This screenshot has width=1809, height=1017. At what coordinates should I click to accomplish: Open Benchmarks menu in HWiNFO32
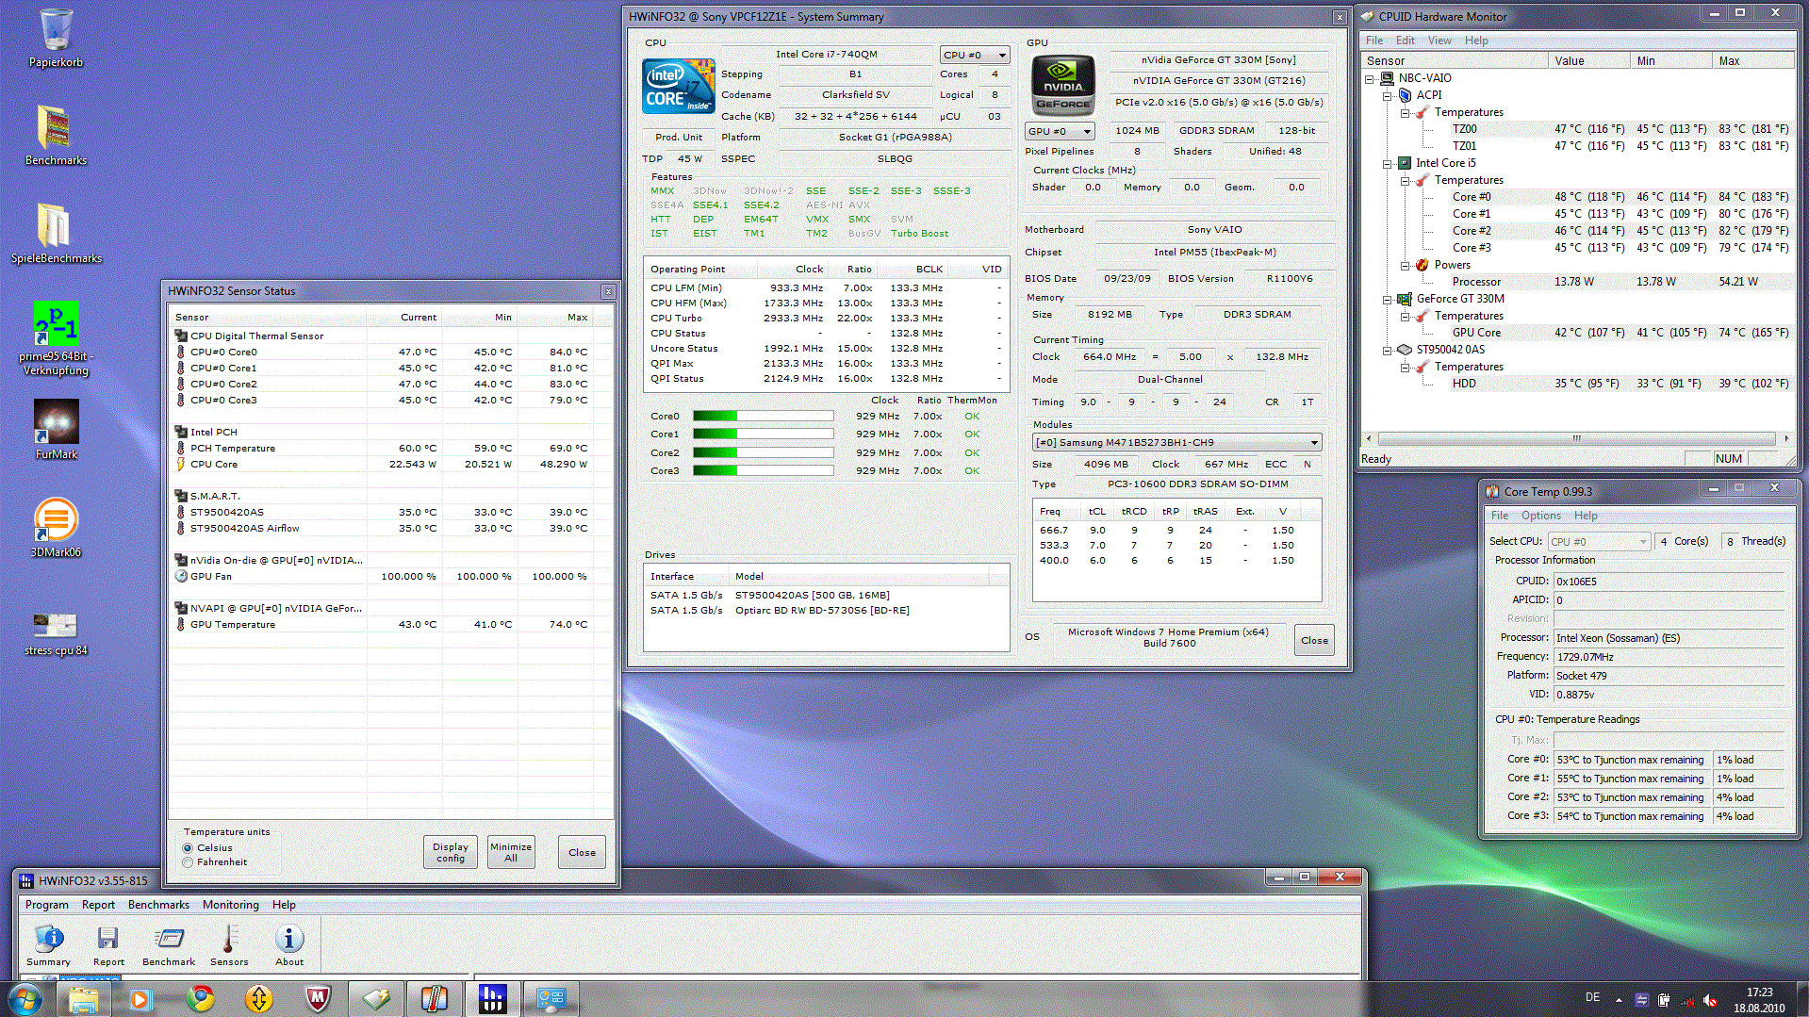pos(158,905)
